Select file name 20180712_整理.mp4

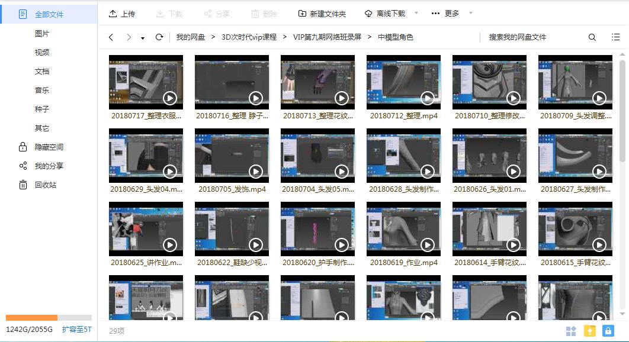403,116
